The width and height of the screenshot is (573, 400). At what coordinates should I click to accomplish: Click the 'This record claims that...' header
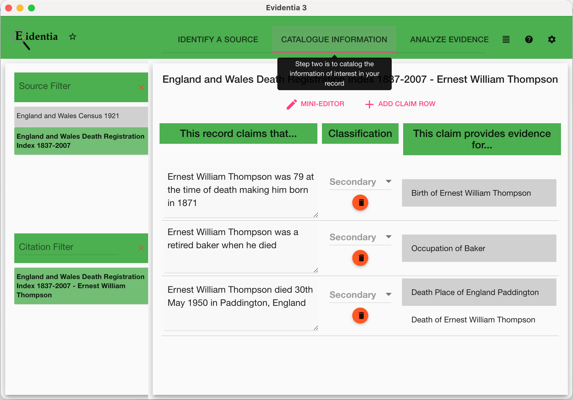click(238, 134)
